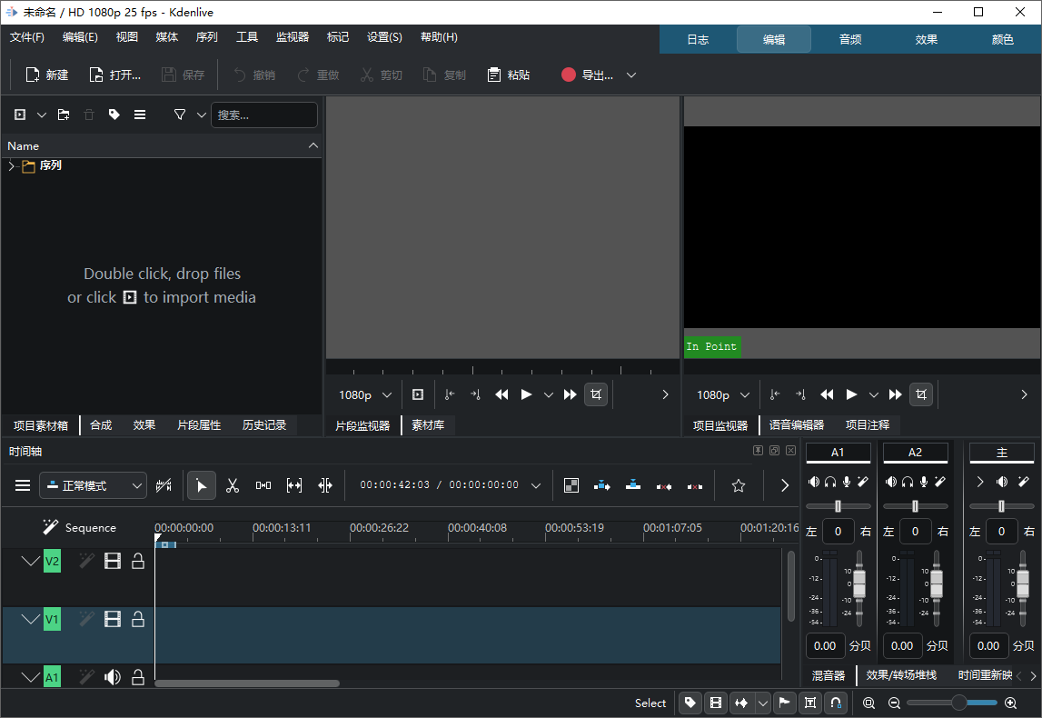Click the crop icon in clip monitor
The height and width of the screenshot is (718, 1042).
[595, 394]
